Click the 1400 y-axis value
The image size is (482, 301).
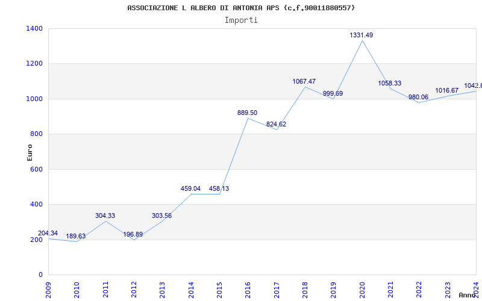pos(34,28)
